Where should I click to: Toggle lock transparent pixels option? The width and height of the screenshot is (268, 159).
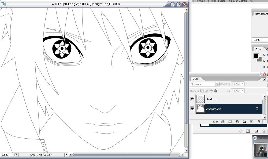202,91
